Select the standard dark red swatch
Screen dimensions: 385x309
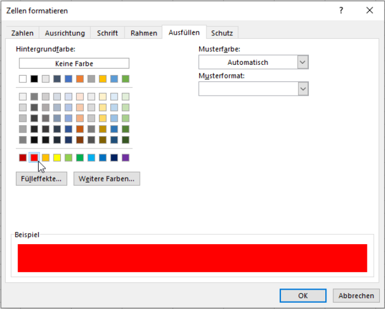coord(23,158)
